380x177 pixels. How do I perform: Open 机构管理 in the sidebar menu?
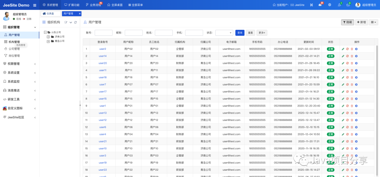[x=14, y=42]
